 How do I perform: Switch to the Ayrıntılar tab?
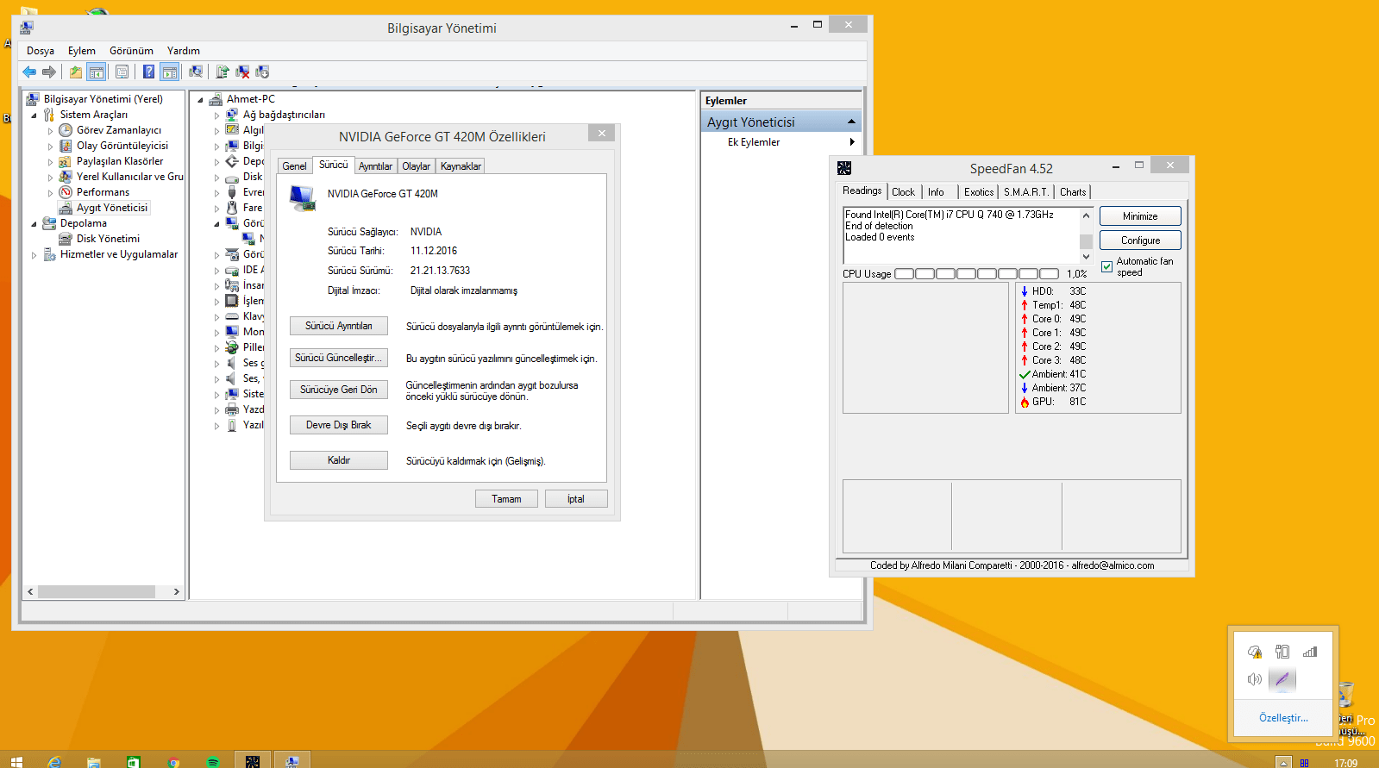pos(375,166)
